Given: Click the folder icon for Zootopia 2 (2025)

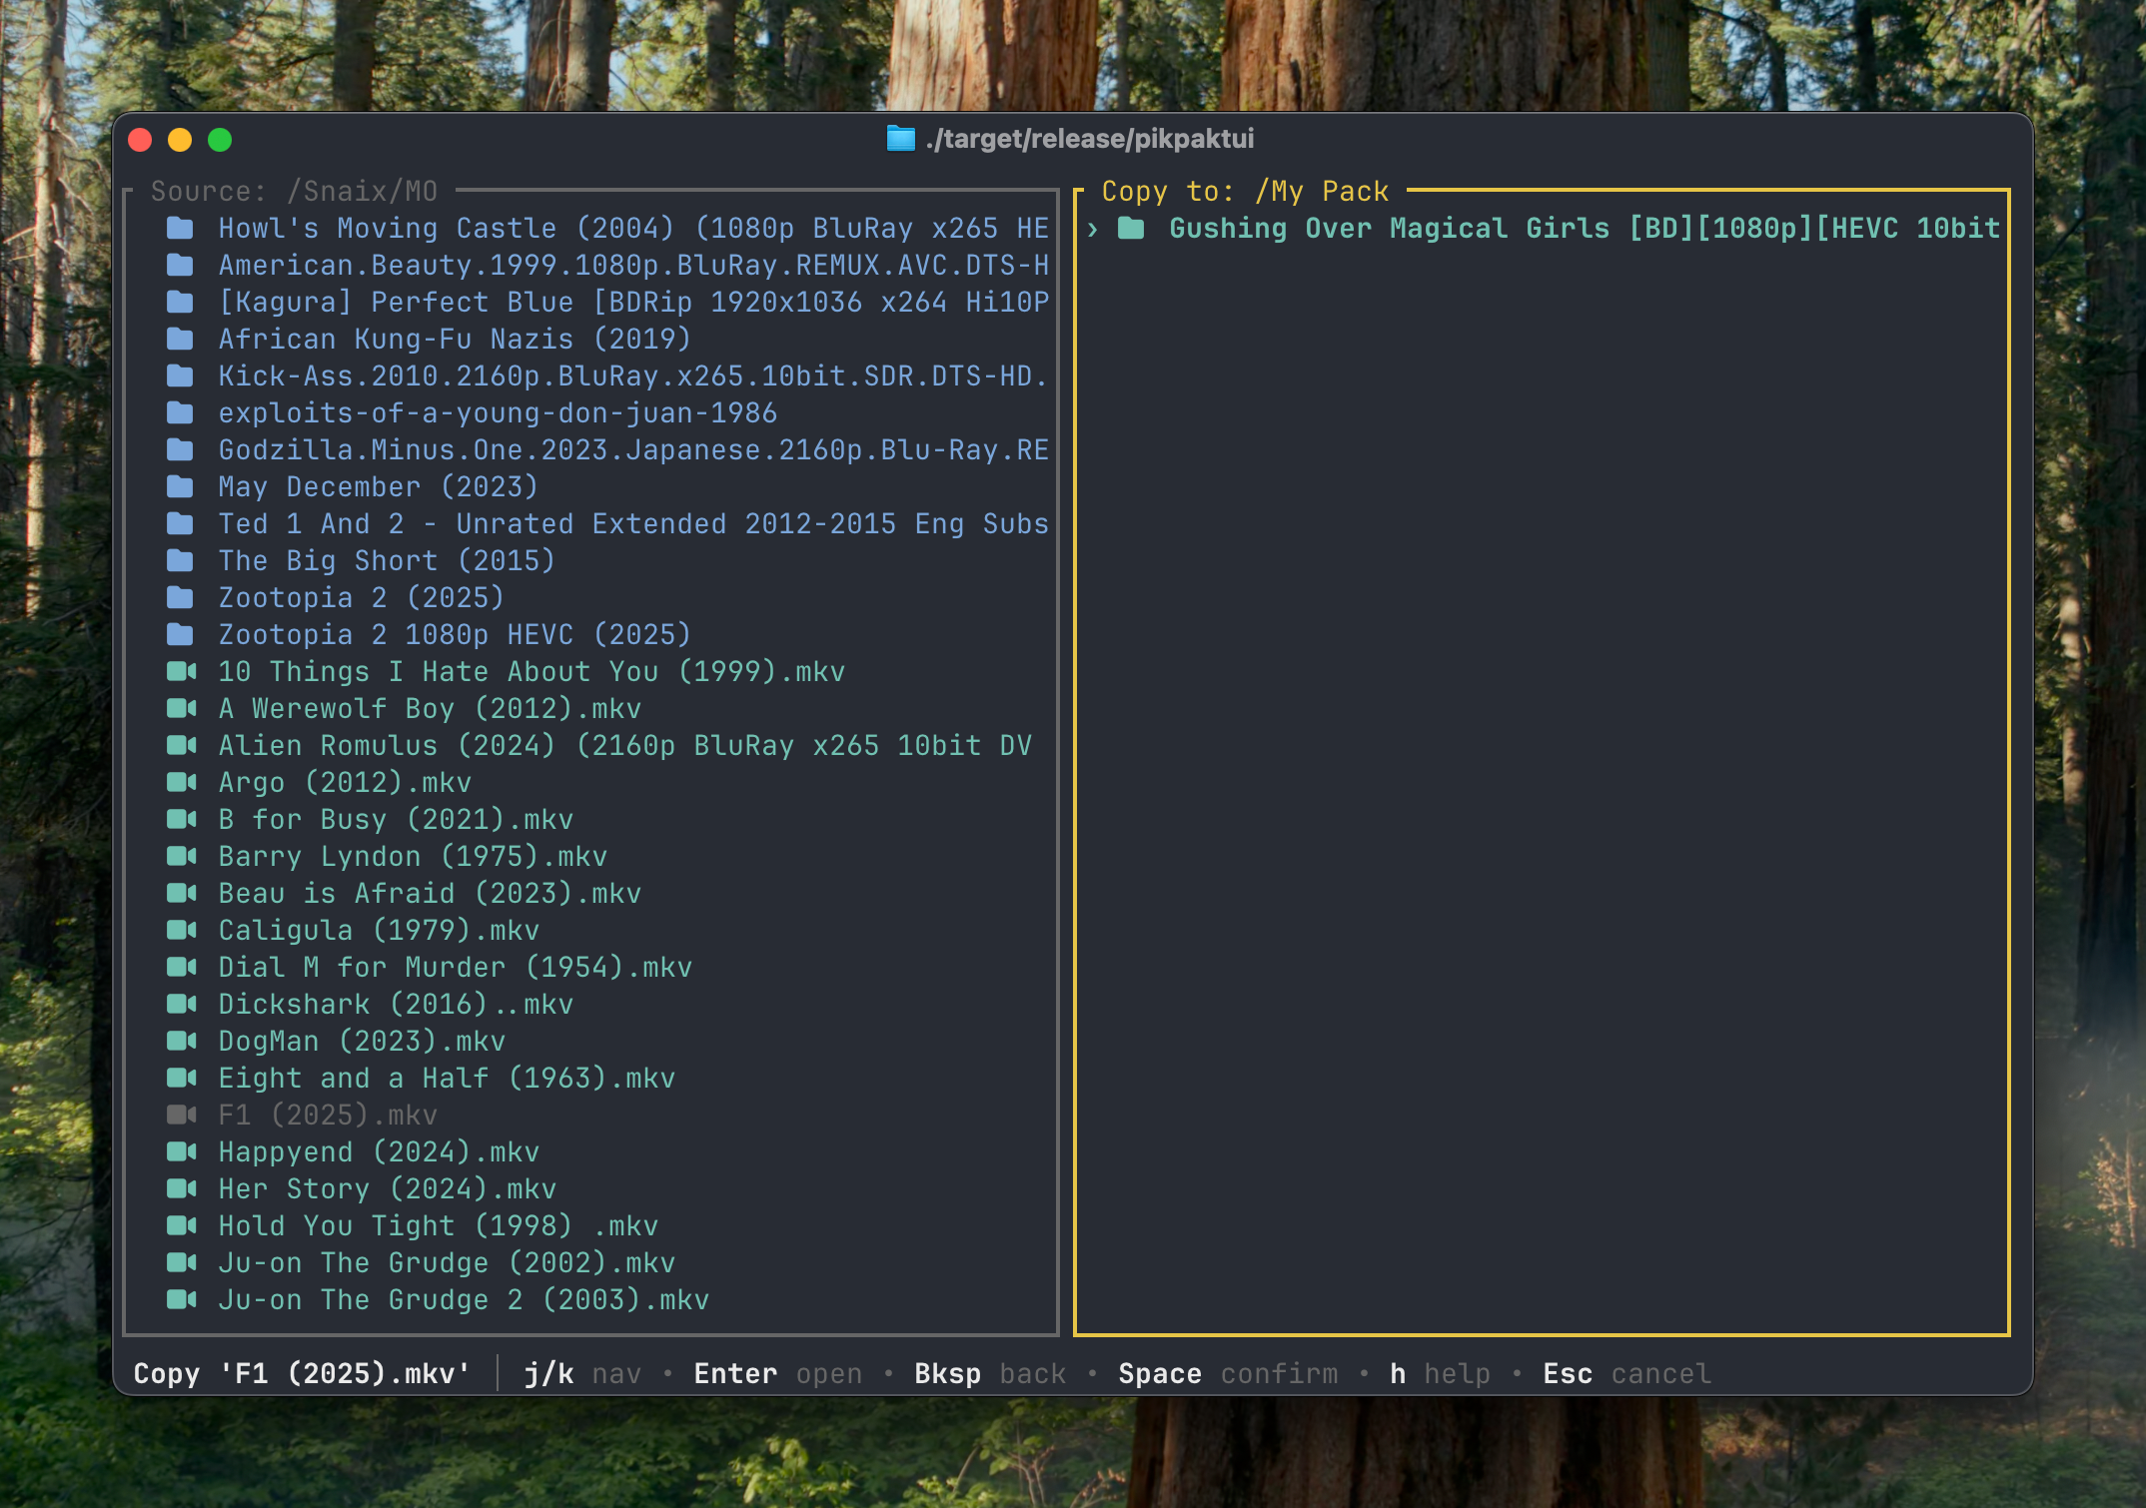Looking at the screenshot, I should point(180,598).
